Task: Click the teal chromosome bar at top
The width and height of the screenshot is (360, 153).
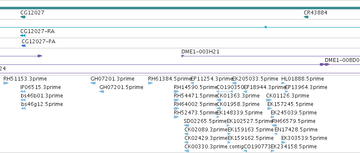Action: pyautogui.click(x=180, y=8)
